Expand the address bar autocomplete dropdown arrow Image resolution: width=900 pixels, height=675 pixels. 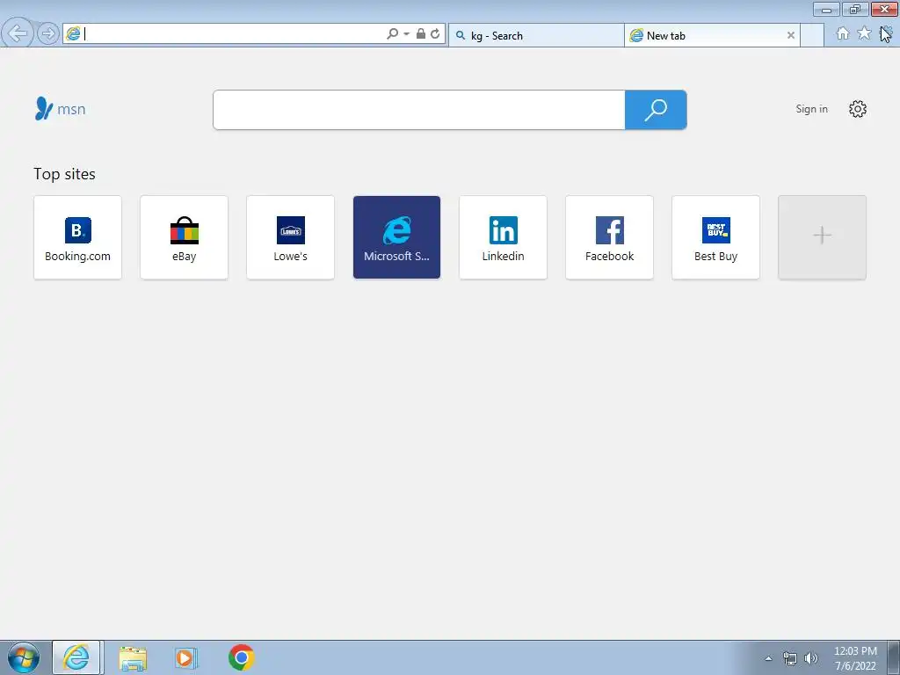pos(406,34)
